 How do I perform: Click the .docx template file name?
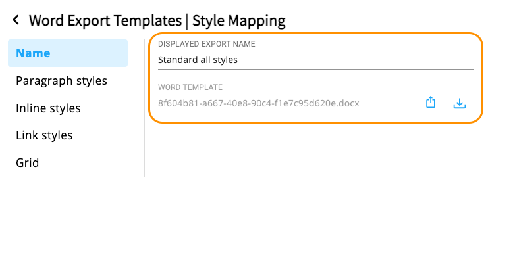258,104
